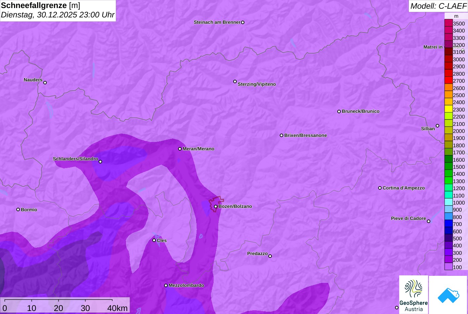Click the 500 legend value

click(x=457, y=238)
